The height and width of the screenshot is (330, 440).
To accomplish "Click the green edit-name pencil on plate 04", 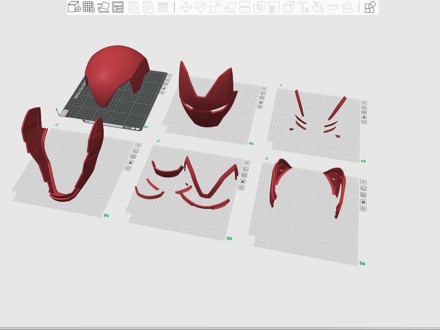I will (x=57, y=125).
